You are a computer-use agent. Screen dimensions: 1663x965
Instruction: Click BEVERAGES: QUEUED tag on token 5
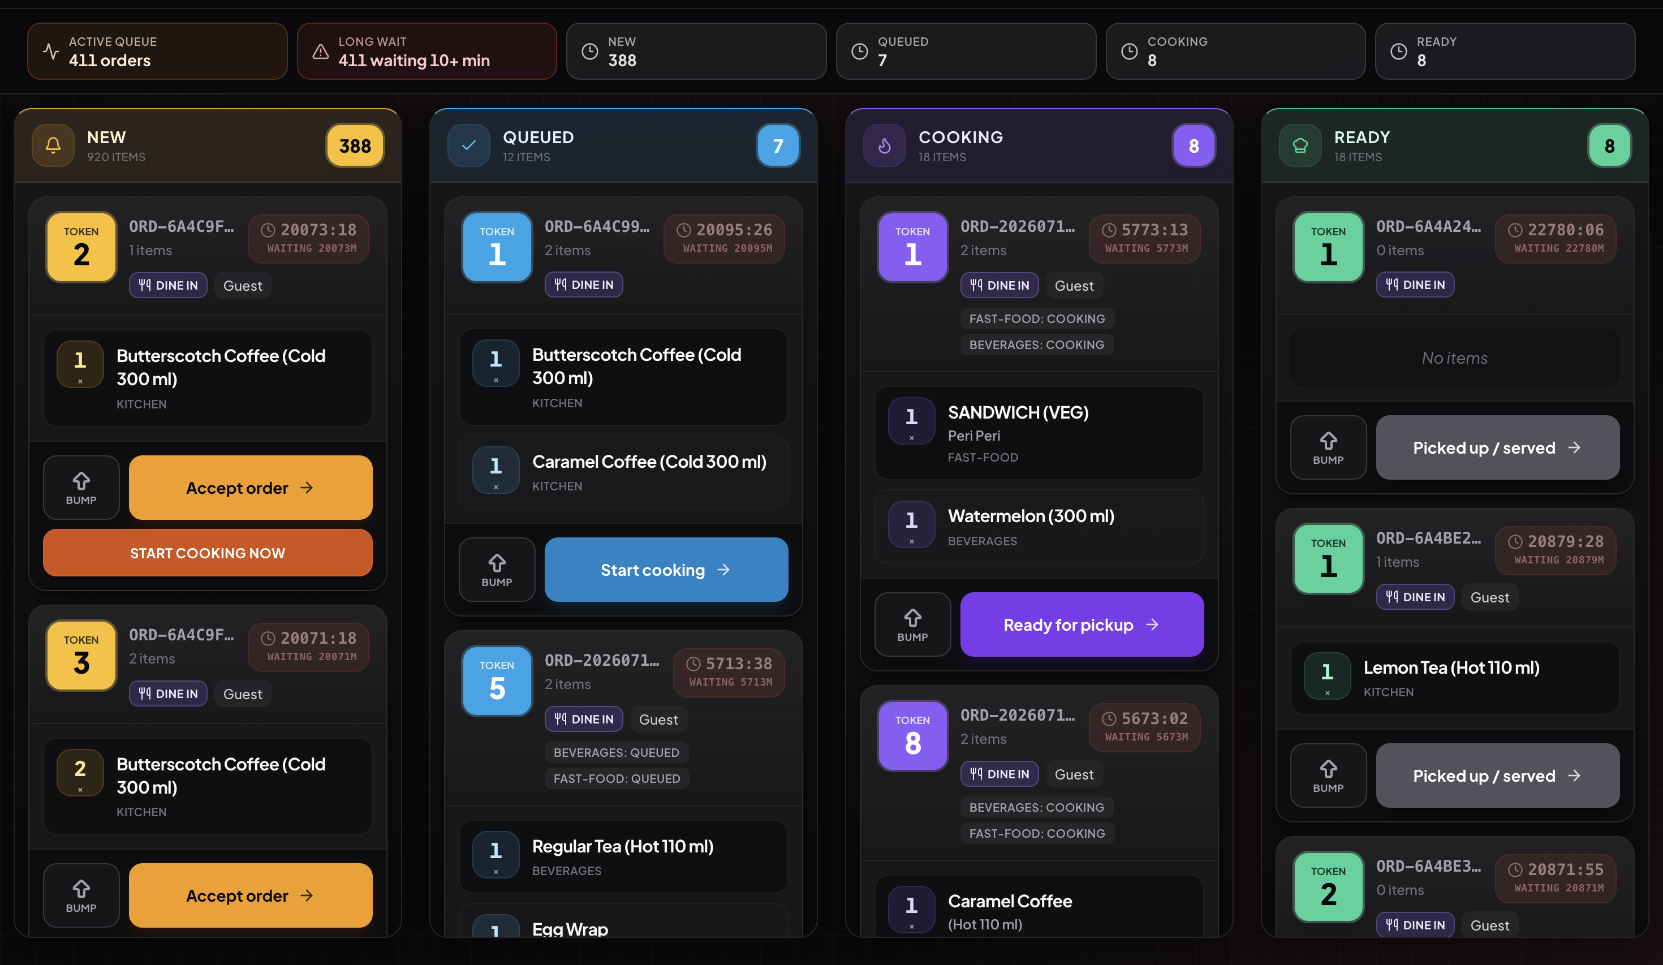click(x=617, y=752)
